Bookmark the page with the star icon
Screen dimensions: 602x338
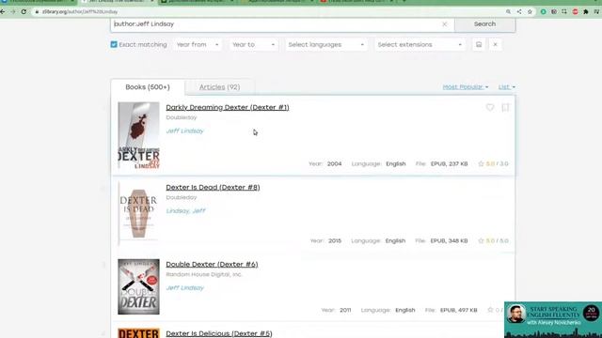click(530, 12)
